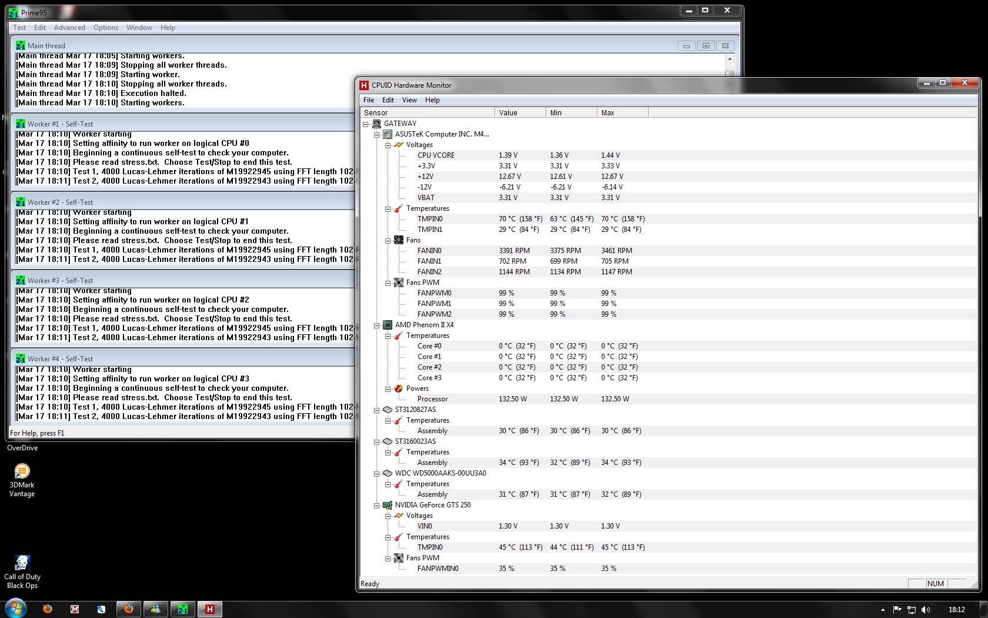Collapse the GATEWAY root node
Viewport: 988px width, 618px height.
[366, 124]
